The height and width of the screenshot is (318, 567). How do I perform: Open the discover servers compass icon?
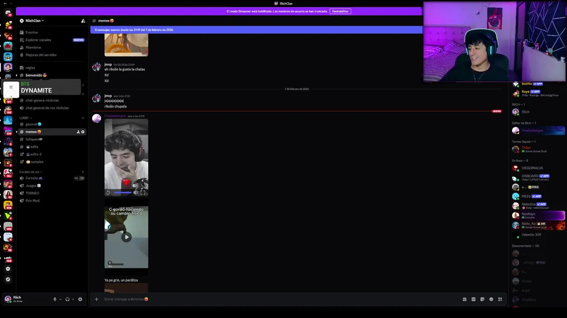pyautogui.click(x=8, y=279)
